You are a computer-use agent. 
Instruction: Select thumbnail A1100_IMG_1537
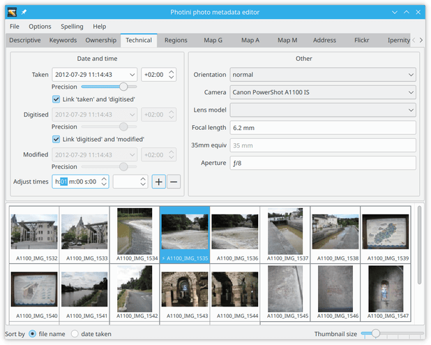[x=285, y=235]
